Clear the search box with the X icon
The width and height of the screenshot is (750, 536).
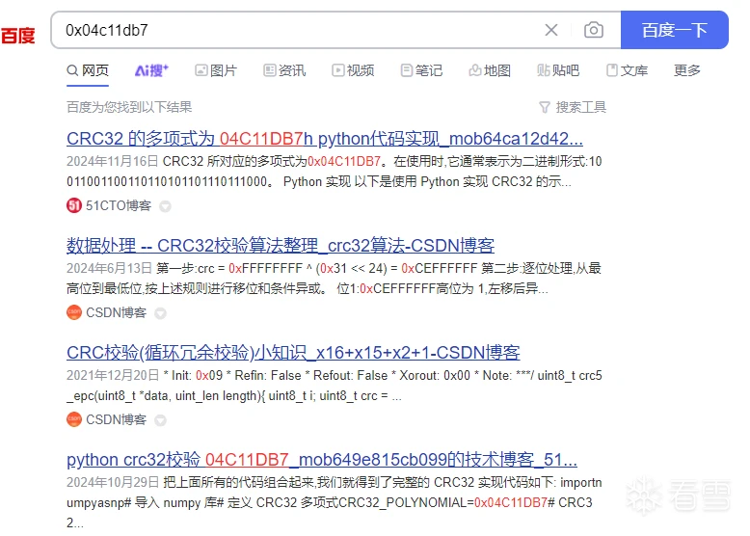551,30
